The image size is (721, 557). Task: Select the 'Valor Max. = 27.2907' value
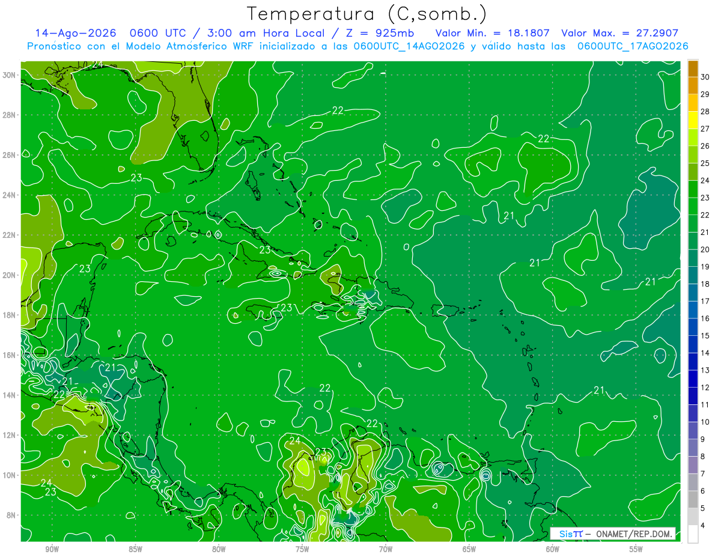coord(620,33)
